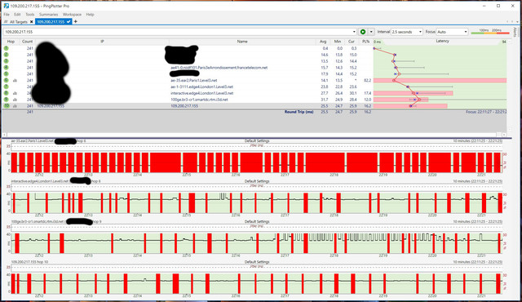This screenshot has height=302, width=522.
Task: Click the latency color scale legend 100ms 200ms
Action: point(490,32)
